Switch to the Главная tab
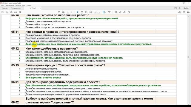Viewport: 191px width, 107px height. (x=5, y=8)
